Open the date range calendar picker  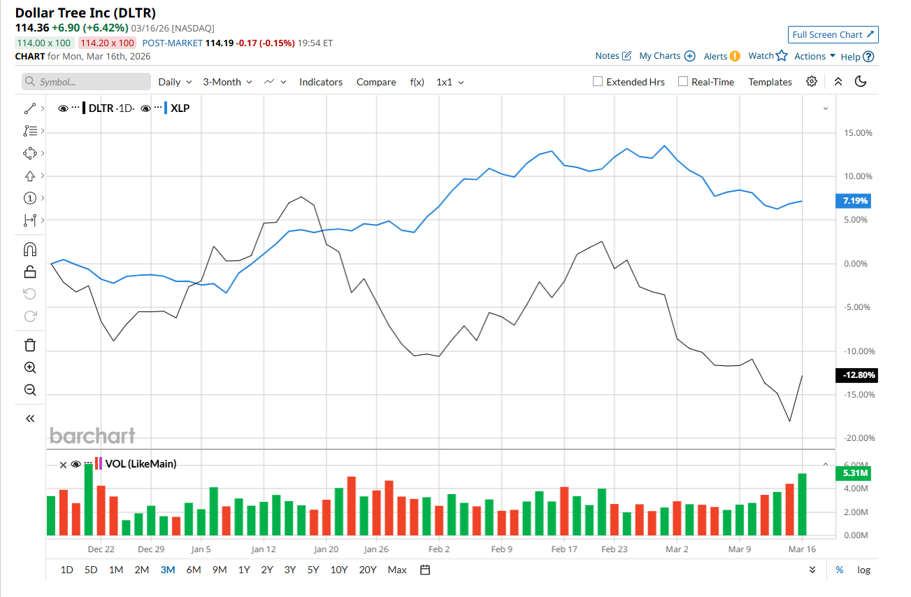click(425, 570)
